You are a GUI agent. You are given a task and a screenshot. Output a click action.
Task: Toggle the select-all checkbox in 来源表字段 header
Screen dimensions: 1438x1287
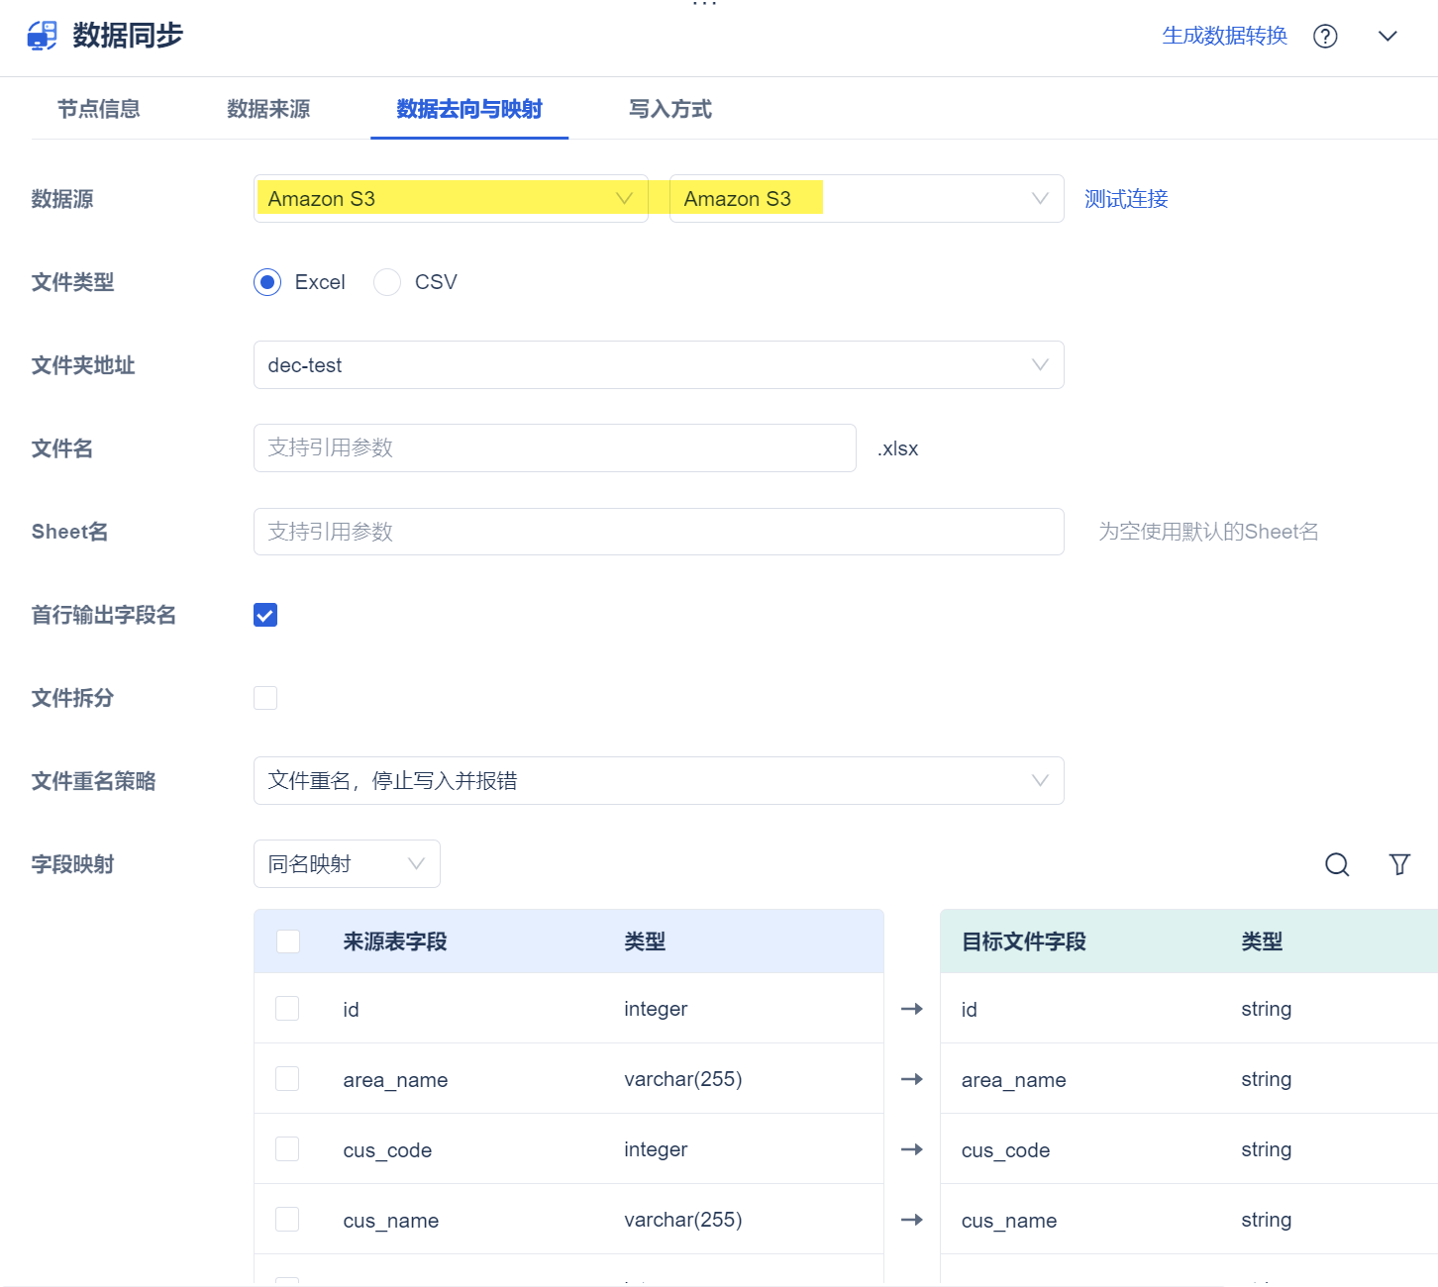tap(288, 941)
